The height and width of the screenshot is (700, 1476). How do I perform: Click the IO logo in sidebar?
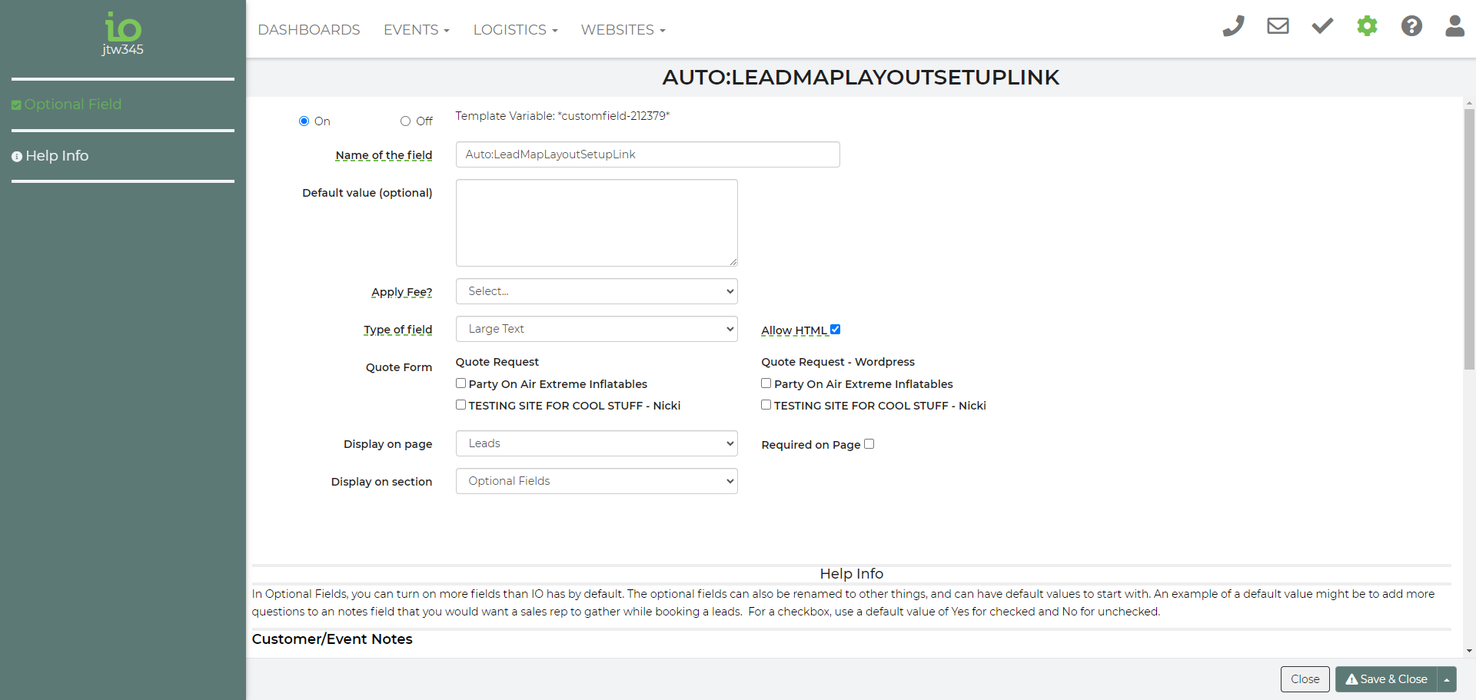click(123, 29)
